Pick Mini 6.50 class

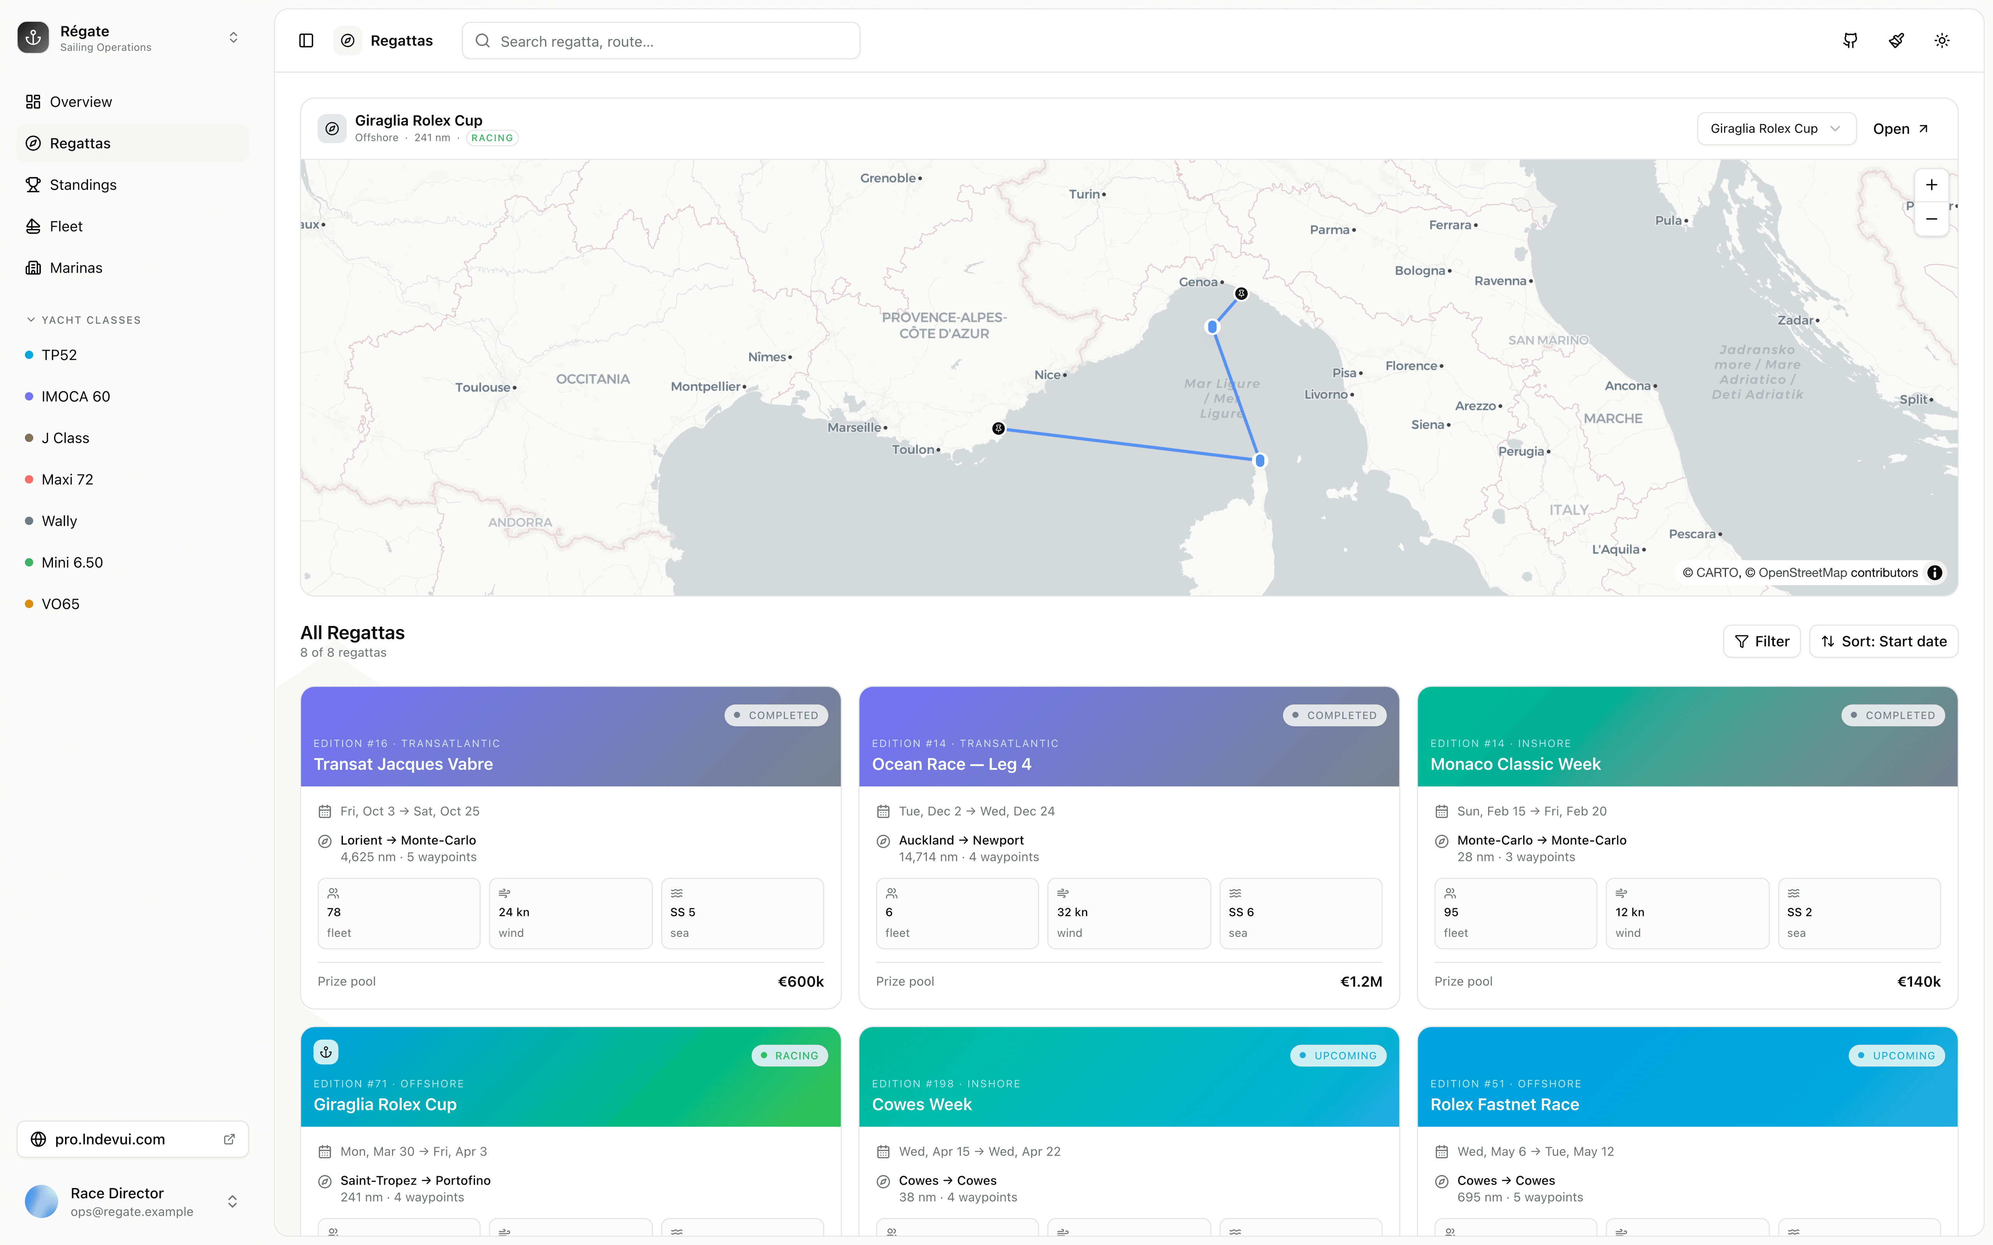pos(133,563)
